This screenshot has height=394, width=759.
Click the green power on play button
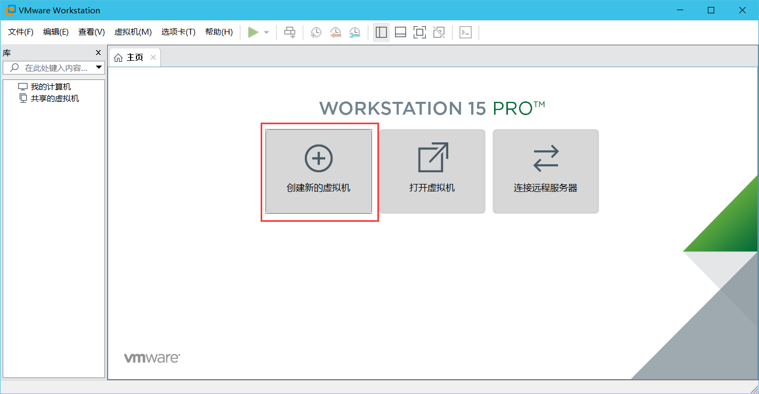[x=253, y=33]
